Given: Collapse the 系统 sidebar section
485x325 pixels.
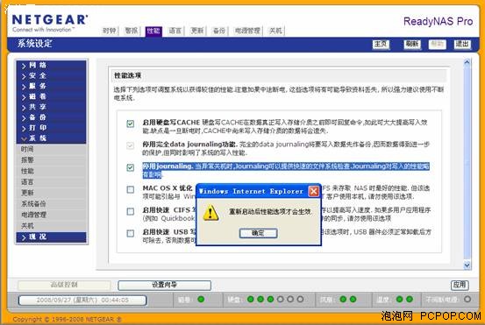Looking at the screenshot, I should [52, 138].
